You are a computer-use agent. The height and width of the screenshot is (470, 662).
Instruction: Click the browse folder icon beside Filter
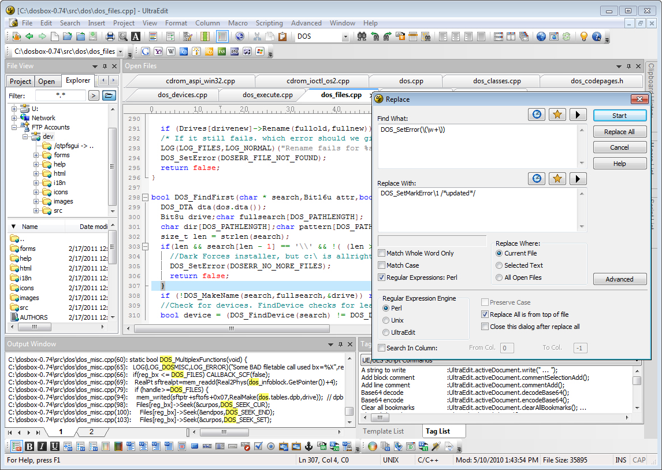(109, 95)
